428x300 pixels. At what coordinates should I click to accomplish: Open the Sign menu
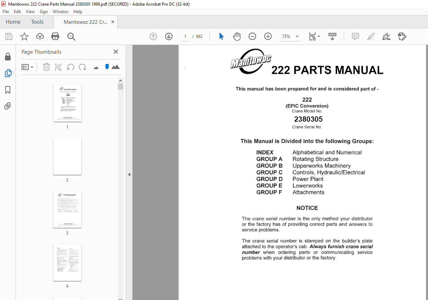pos(44,12)
